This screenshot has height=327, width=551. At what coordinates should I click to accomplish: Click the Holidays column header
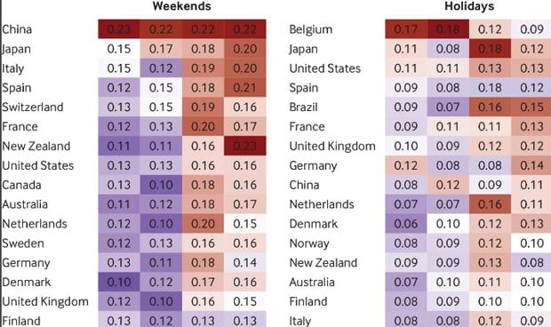[469, 6]
